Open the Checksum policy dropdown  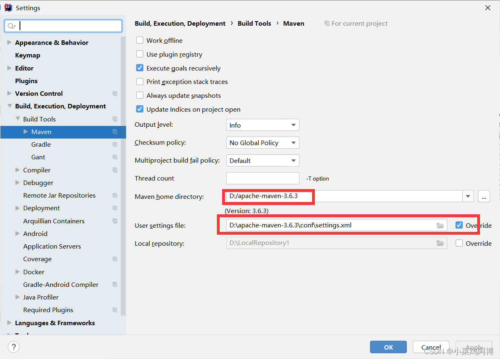(x=263, y=143)
